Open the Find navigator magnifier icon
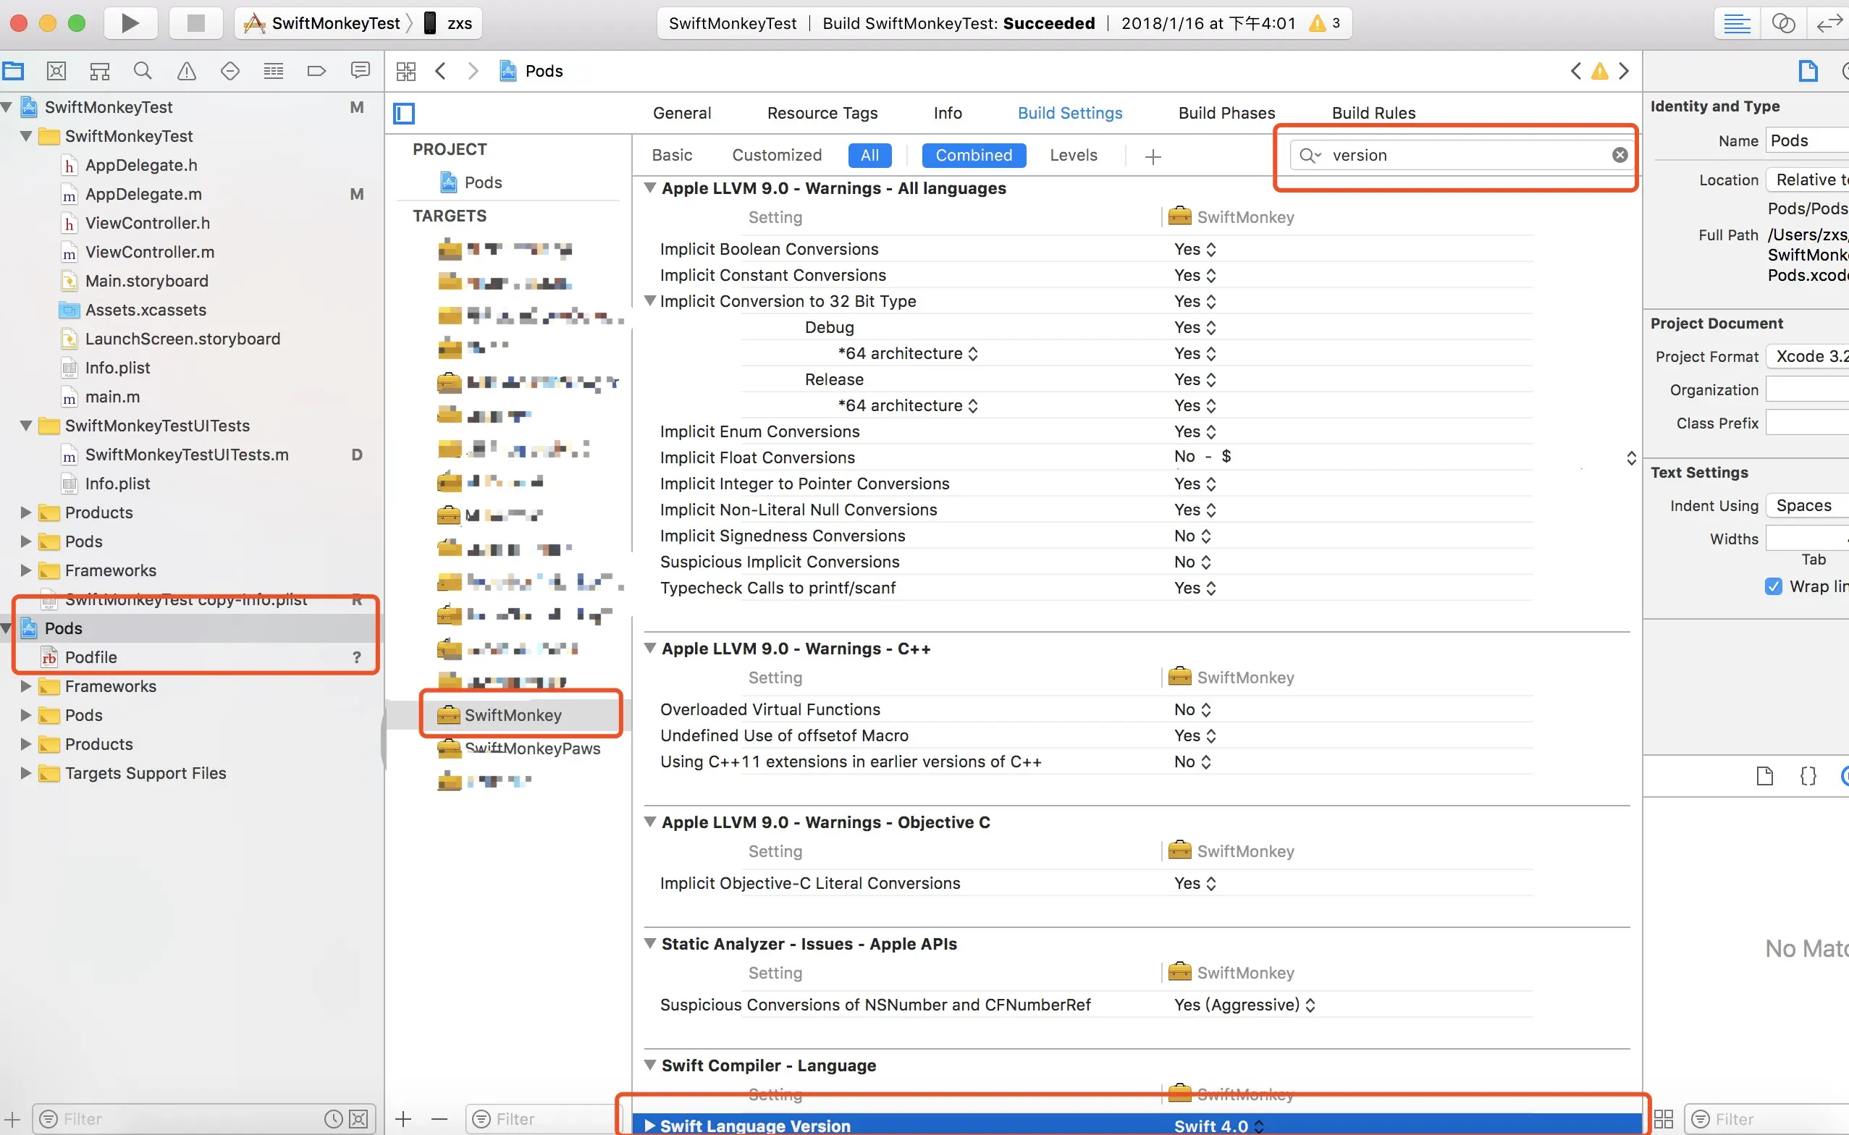Viewport: 1849px width, 1135px height. coord(143,72)
